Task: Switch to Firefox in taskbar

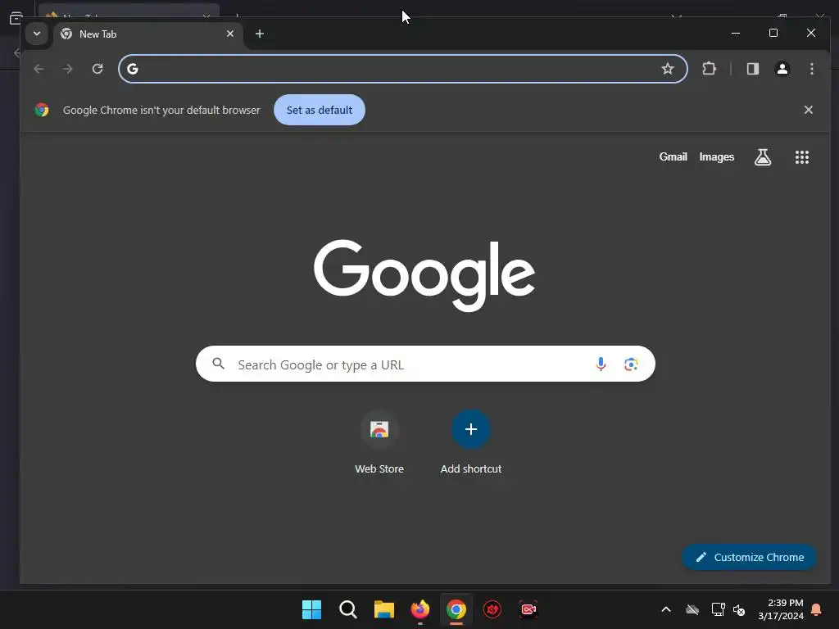Action: tap(420, 609)
